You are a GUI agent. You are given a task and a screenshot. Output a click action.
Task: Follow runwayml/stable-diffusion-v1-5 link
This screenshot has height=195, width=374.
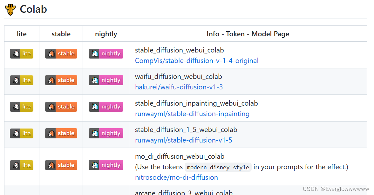tap(183, 140)
